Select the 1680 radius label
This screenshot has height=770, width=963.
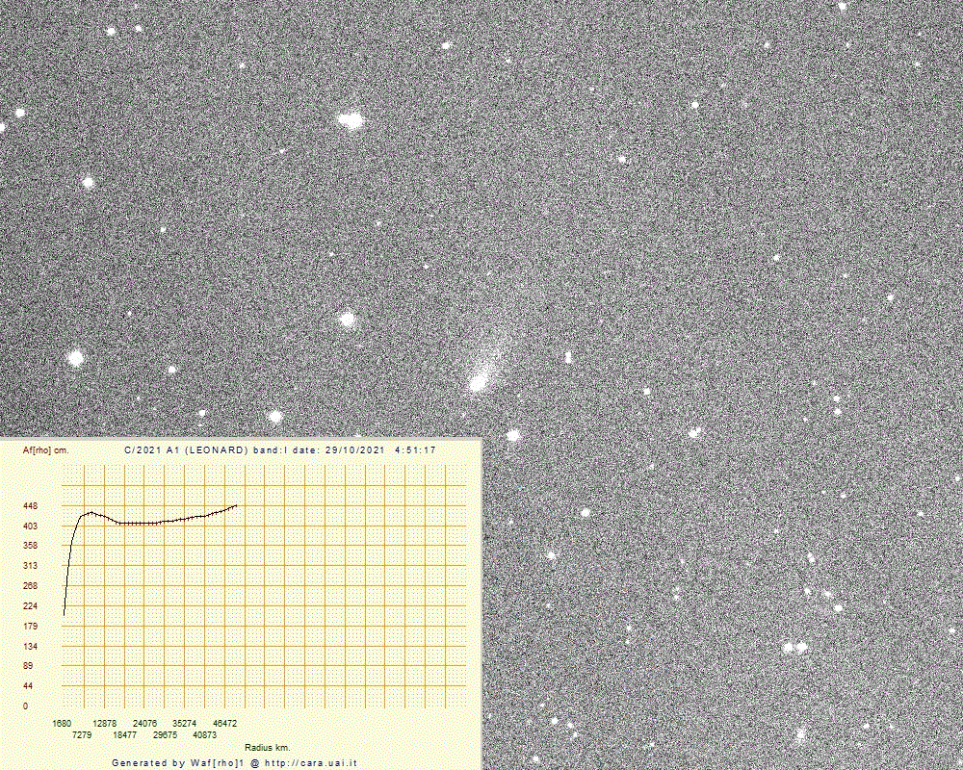tap(63, 722)
